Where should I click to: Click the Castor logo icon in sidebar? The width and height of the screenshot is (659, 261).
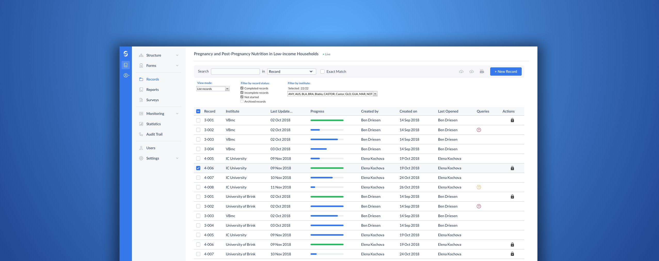pyautogui.click(x=126, y=54)
